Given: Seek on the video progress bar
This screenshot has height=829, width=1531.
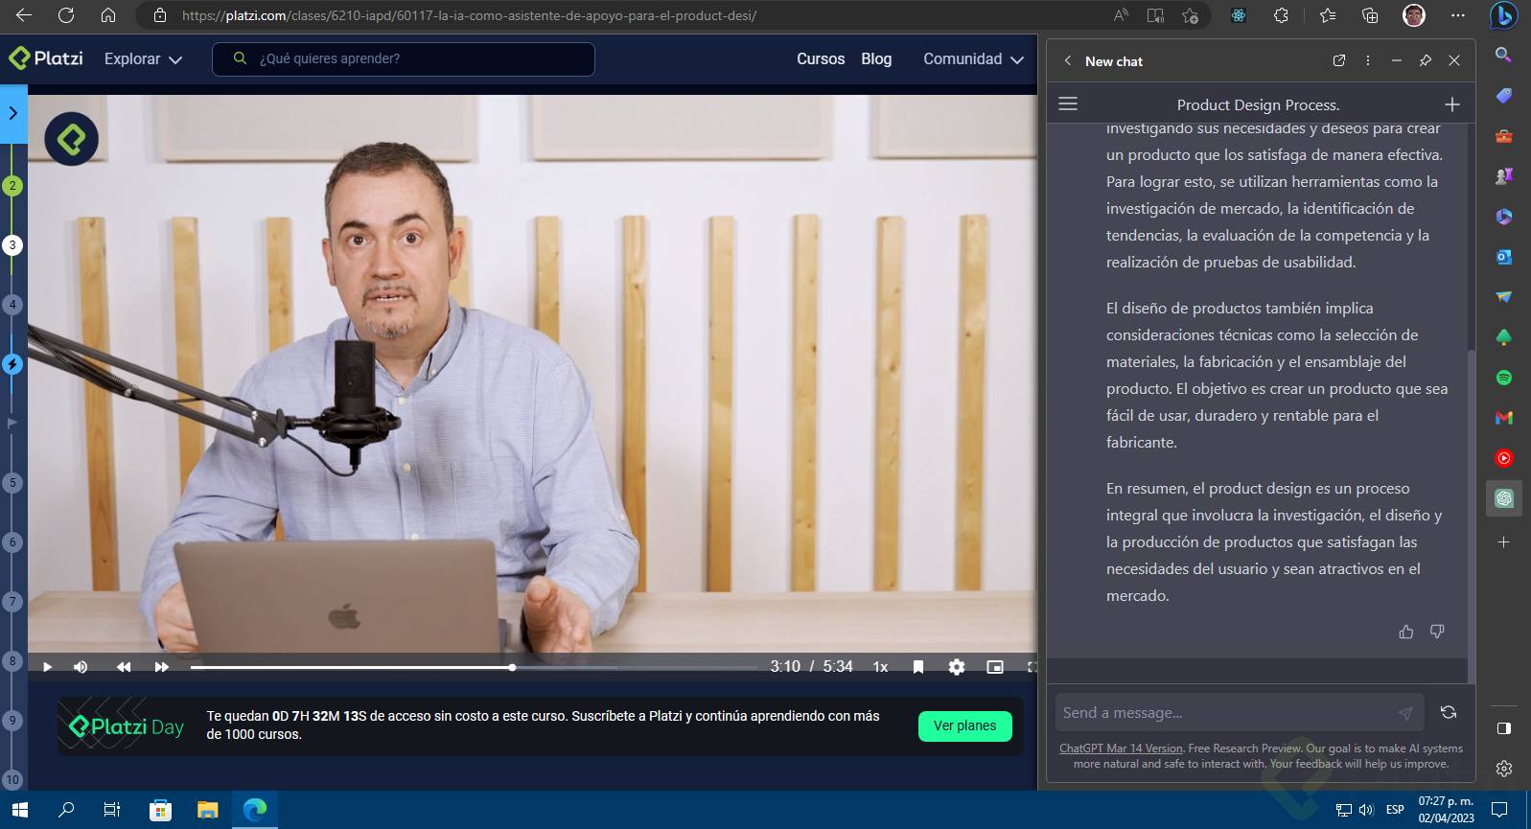Looking at the screenshot, I should click(474, 667).
